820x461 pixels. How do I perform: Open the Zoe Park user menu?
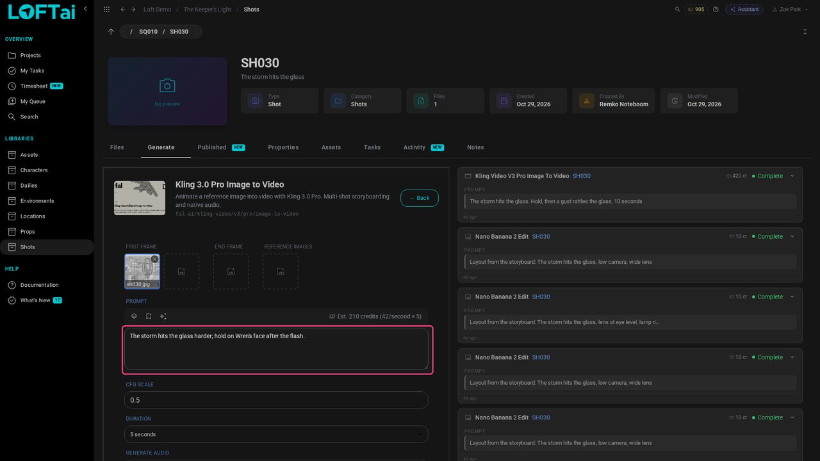[789, 10]
